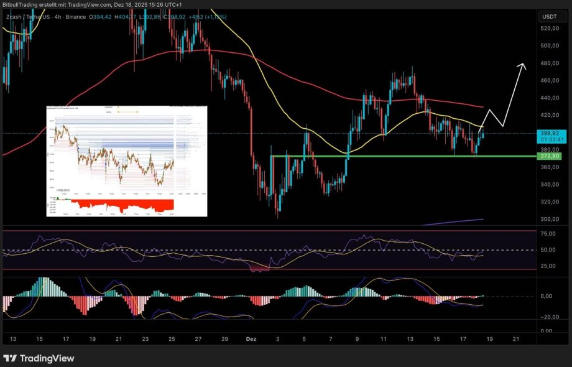Click the TradingView logo icon
This screenshot has height=367, width=572.
(x=10, y=358)
